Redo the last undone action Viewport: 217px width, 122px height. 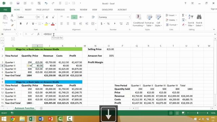point(53,3)
